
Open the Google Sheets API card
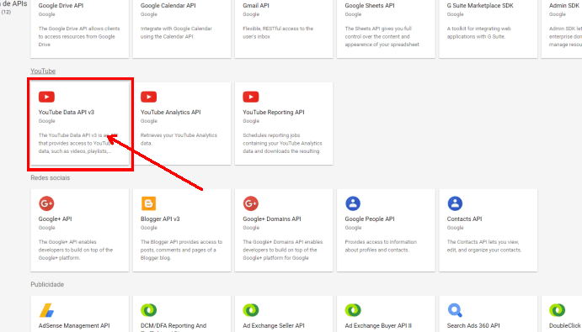tap(386, 29)
